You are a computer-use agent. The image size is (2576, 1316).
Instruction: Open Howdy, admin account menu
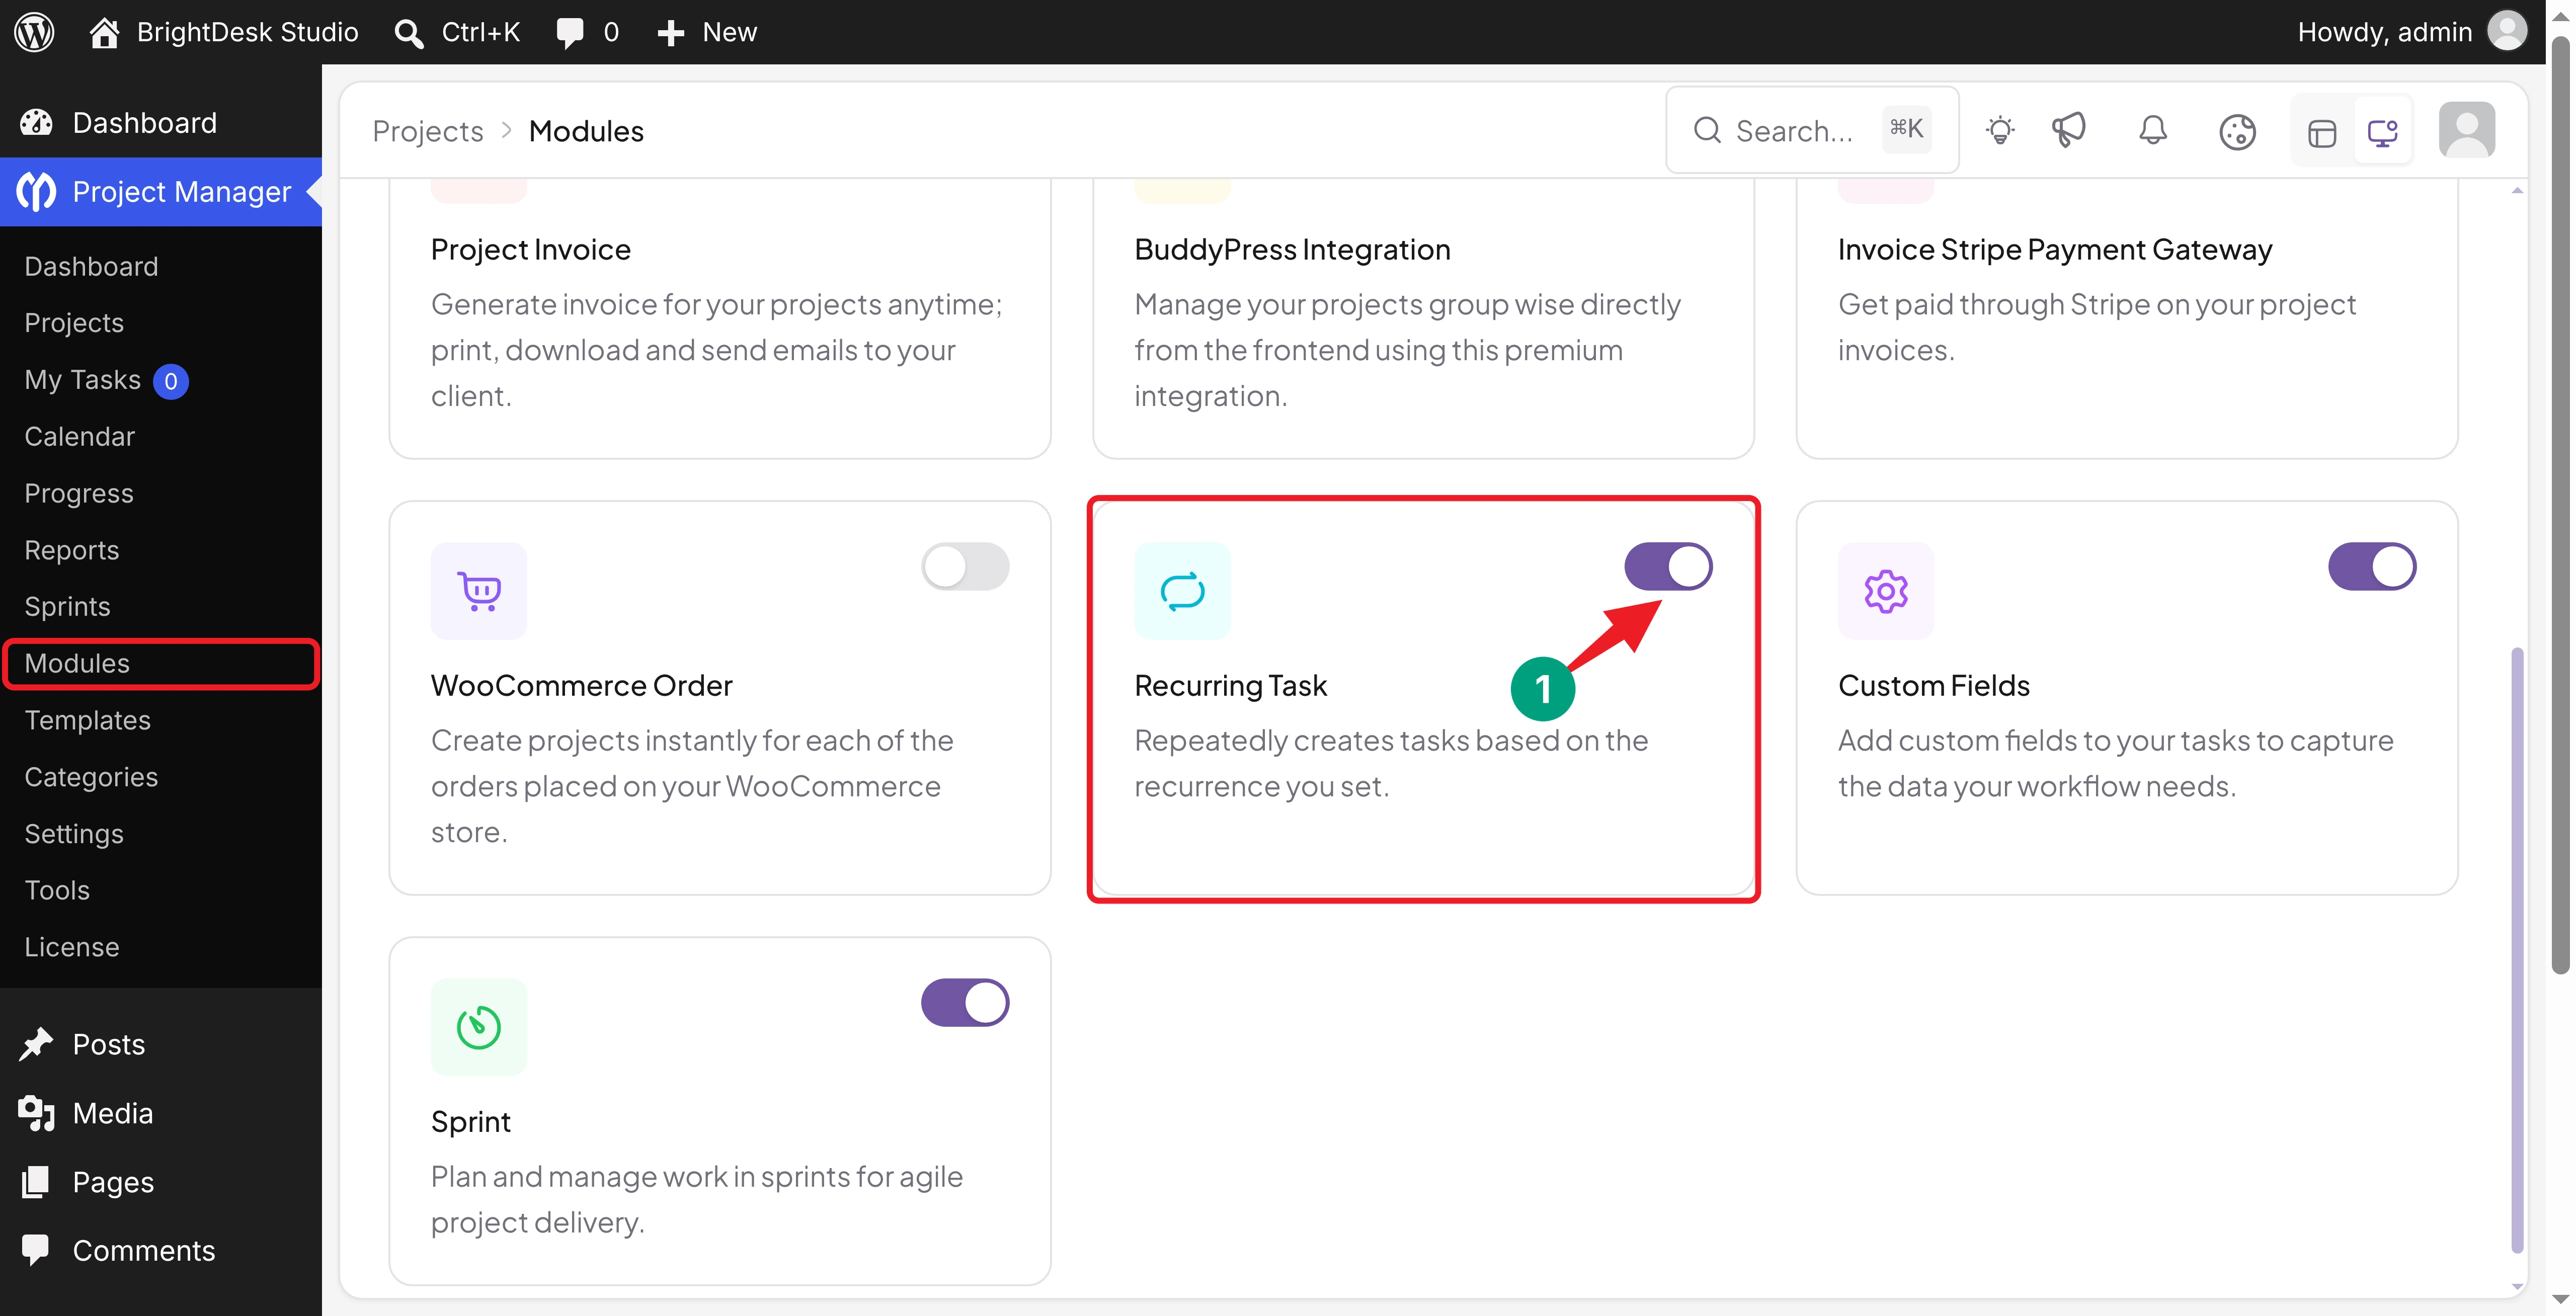(2411, 32)
